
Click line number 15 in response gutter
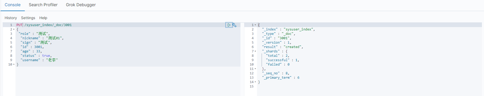252,86
